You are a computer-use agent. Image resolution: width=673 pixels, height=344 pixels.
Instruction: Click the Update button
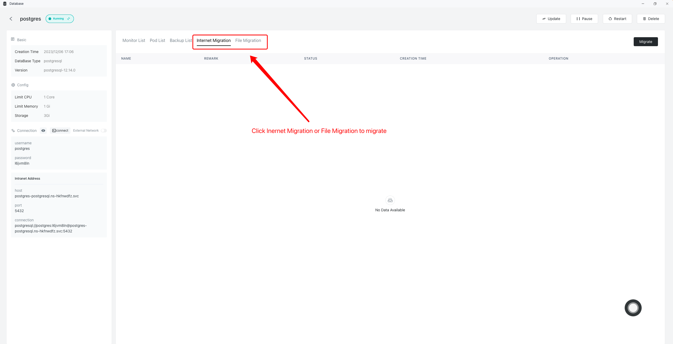(551, 19)
